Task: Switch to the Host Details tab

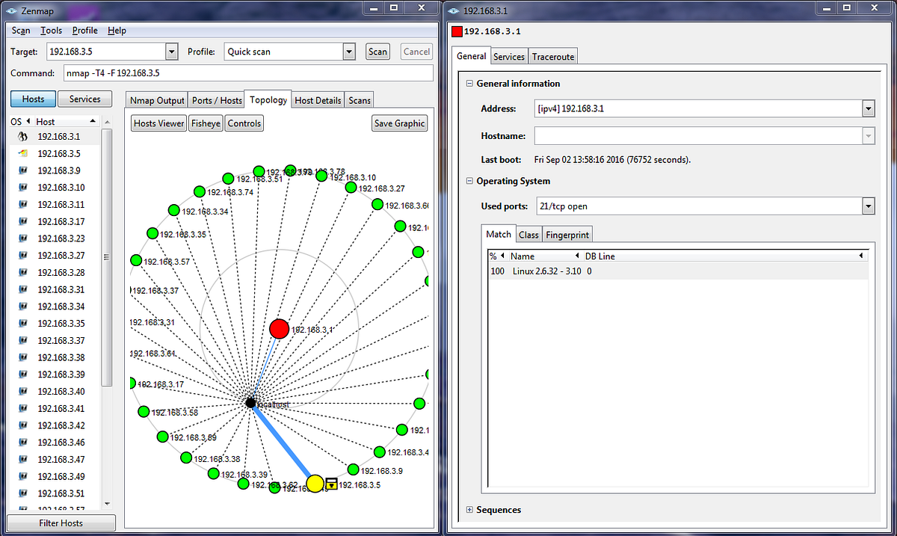Action: (318, 100)
